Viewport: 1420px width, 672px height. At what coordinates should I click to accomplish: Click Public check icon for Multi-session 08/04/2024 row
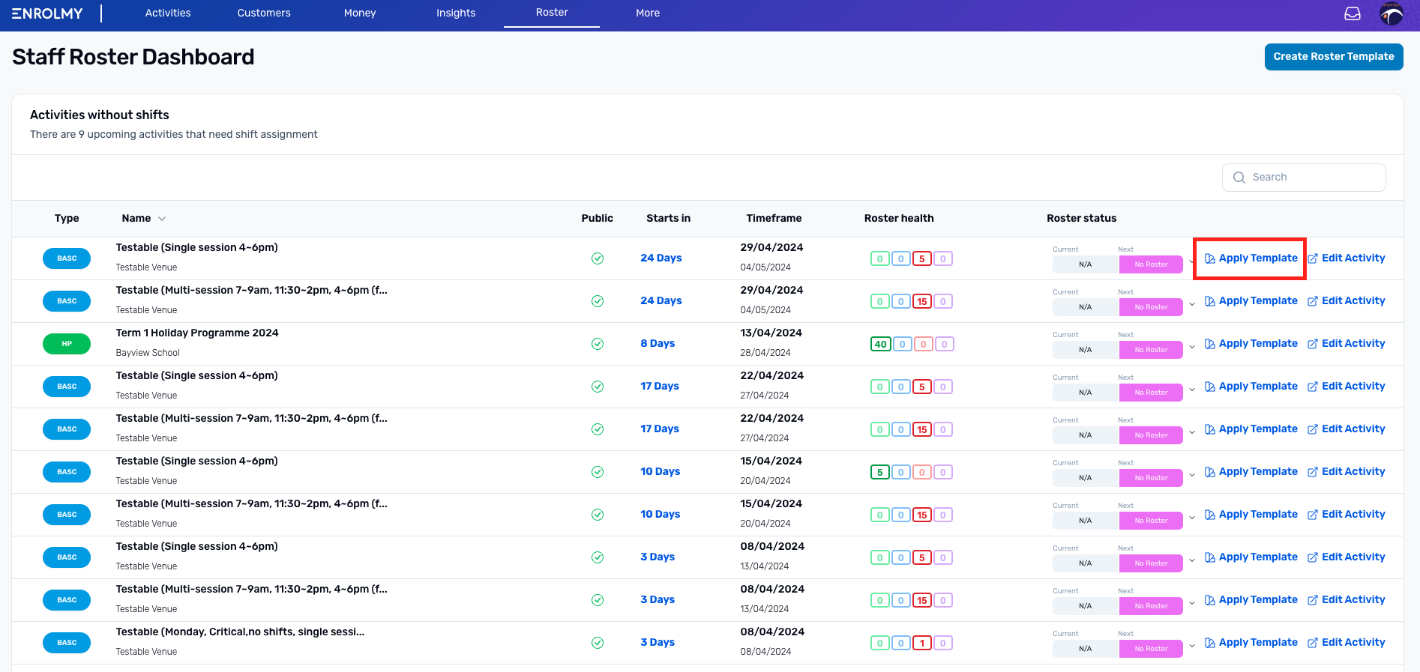598,600
